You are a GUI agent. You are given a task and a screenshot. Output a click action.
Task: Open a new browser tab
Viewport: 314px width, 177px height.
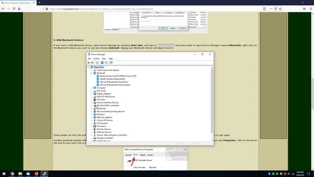[x=39, y=3]
